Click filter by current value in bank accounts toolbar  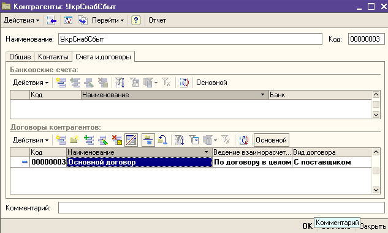pos(120,83)
